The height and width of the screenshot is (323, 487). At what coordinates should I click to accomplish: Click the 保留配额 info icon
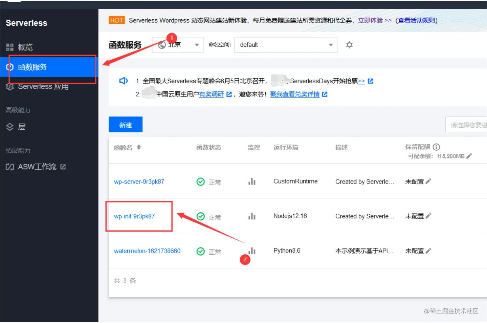pos(437,147)
